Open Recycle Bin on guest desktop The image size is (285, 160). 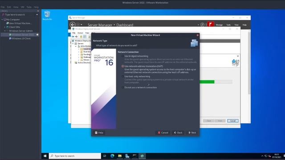coord(47,15)
